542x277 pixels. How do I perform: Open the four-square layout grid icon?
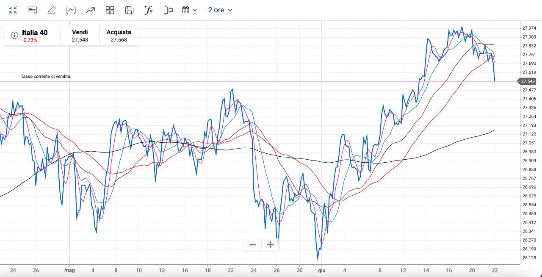tap(110, 10)
